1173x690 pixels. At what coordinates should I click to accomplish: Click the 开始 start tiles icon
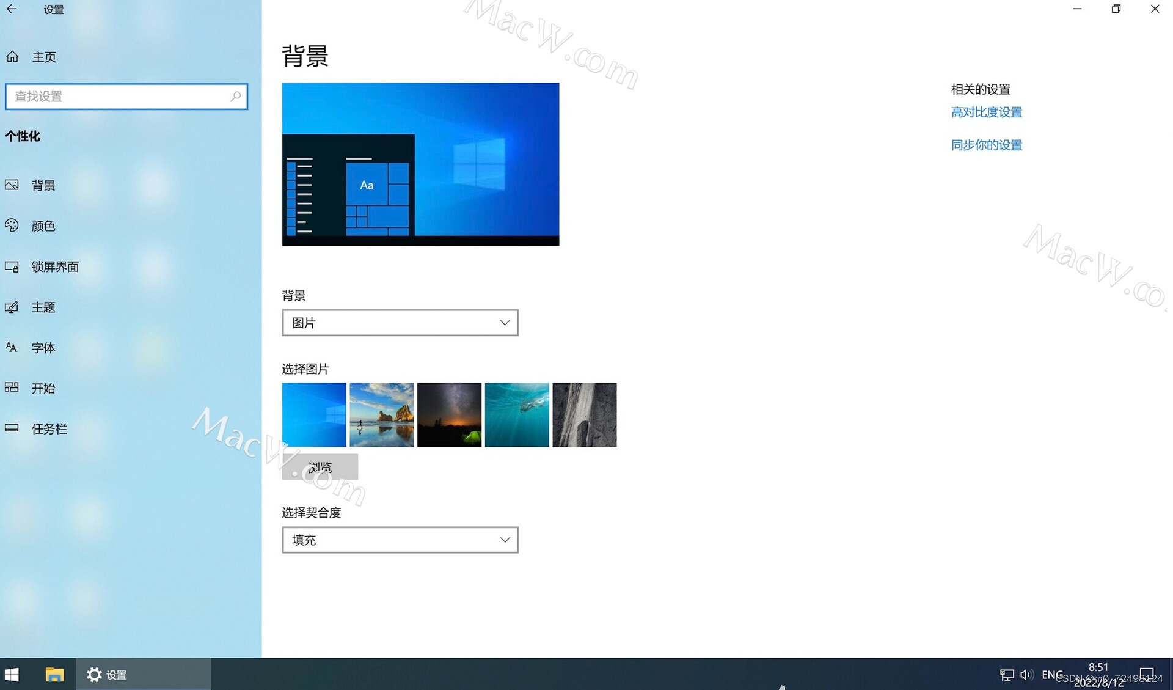click(12, 387)
